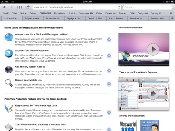Click the Third-Party App Data arrow button
This screenshot has width=175, height=131.
pyautogui.click(x=109, y=112)
